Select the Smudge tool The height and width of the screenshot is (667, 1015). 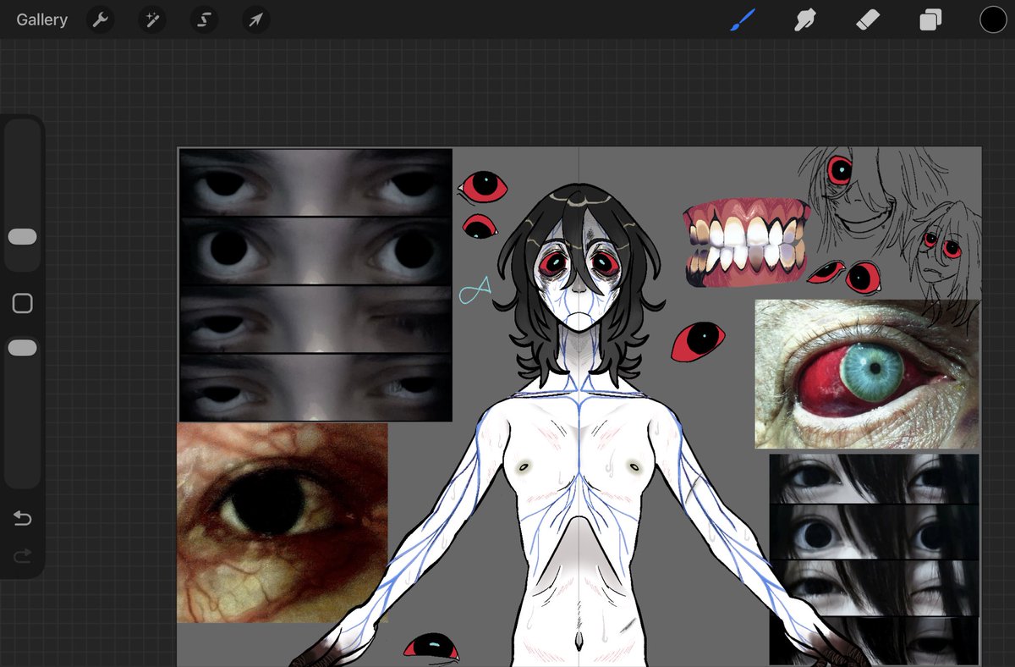point(804,19)
